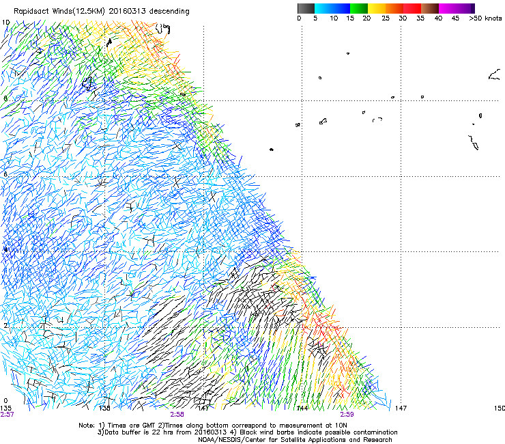Click the green 15-20 knots legend swatch
This screenshot has width=505, height=444.
coord(359,8)
